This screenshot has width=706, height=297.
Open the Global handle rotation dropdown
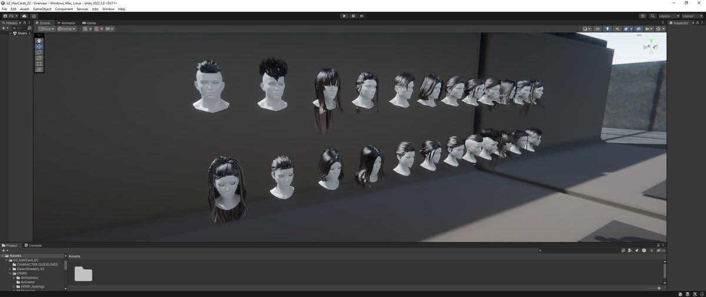click(x=66, y=29)
